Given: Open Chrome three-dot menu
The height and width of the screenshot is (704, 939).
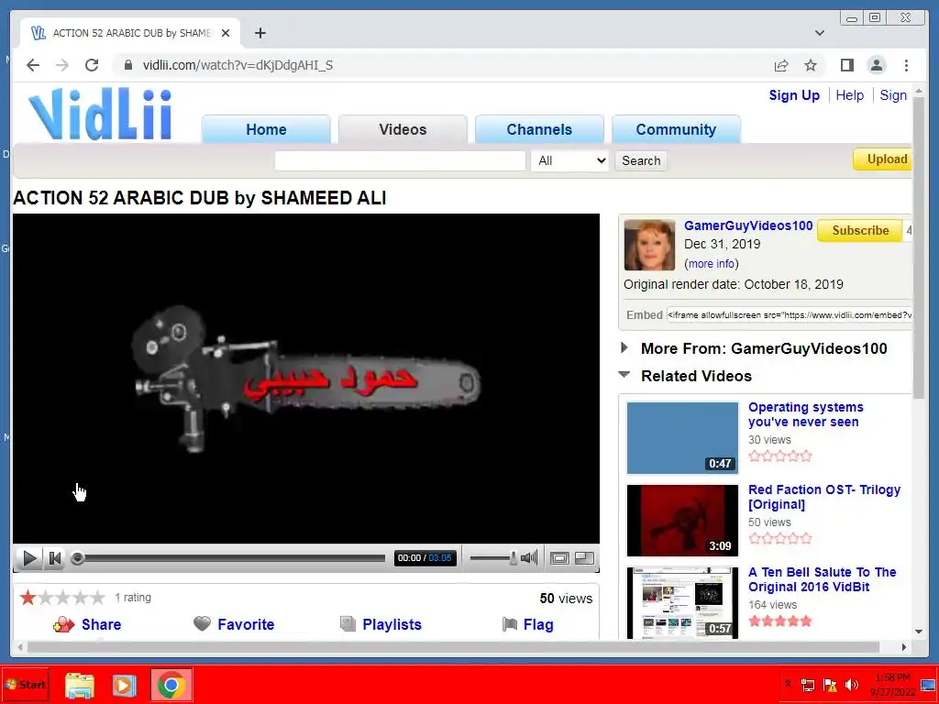Looking at the screenshot, I should (x=906, y=65).
